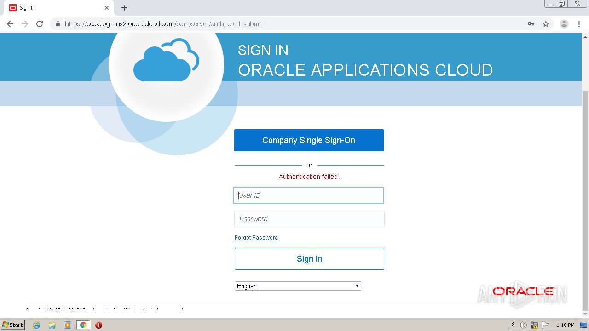Click the ORACLE footer logo
Screen dimensions: 589x331
coord(523,291)
